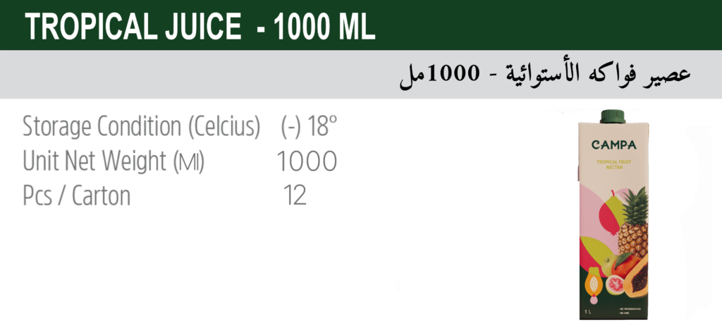
Task: Click the TROPICAL JUICE - 1000 ML heading
Action: (200, 27)
